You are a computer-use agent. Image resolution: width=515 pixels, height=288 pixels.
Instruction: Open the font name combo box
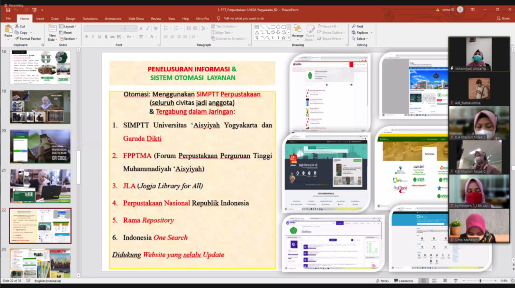pos(104,28)
